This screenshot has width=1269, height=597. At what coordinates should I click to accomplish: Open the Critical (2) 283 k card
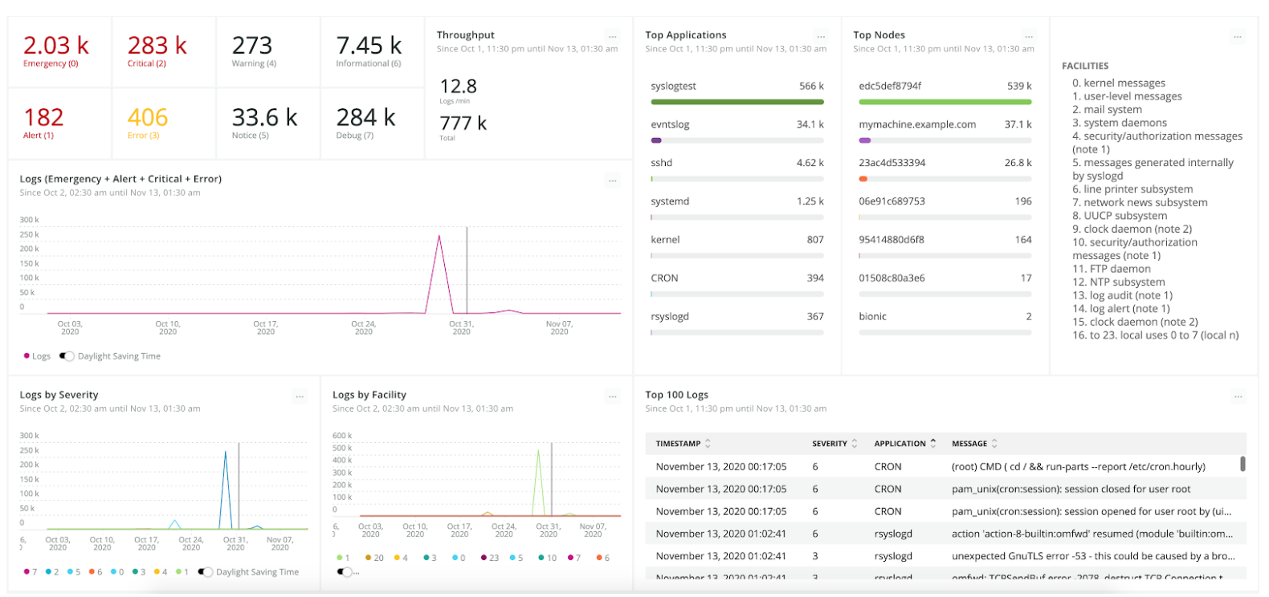164,52
